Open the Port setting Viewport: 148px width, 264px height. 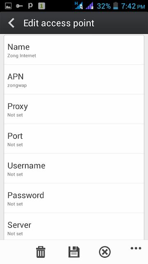click(x=74, y=139)
